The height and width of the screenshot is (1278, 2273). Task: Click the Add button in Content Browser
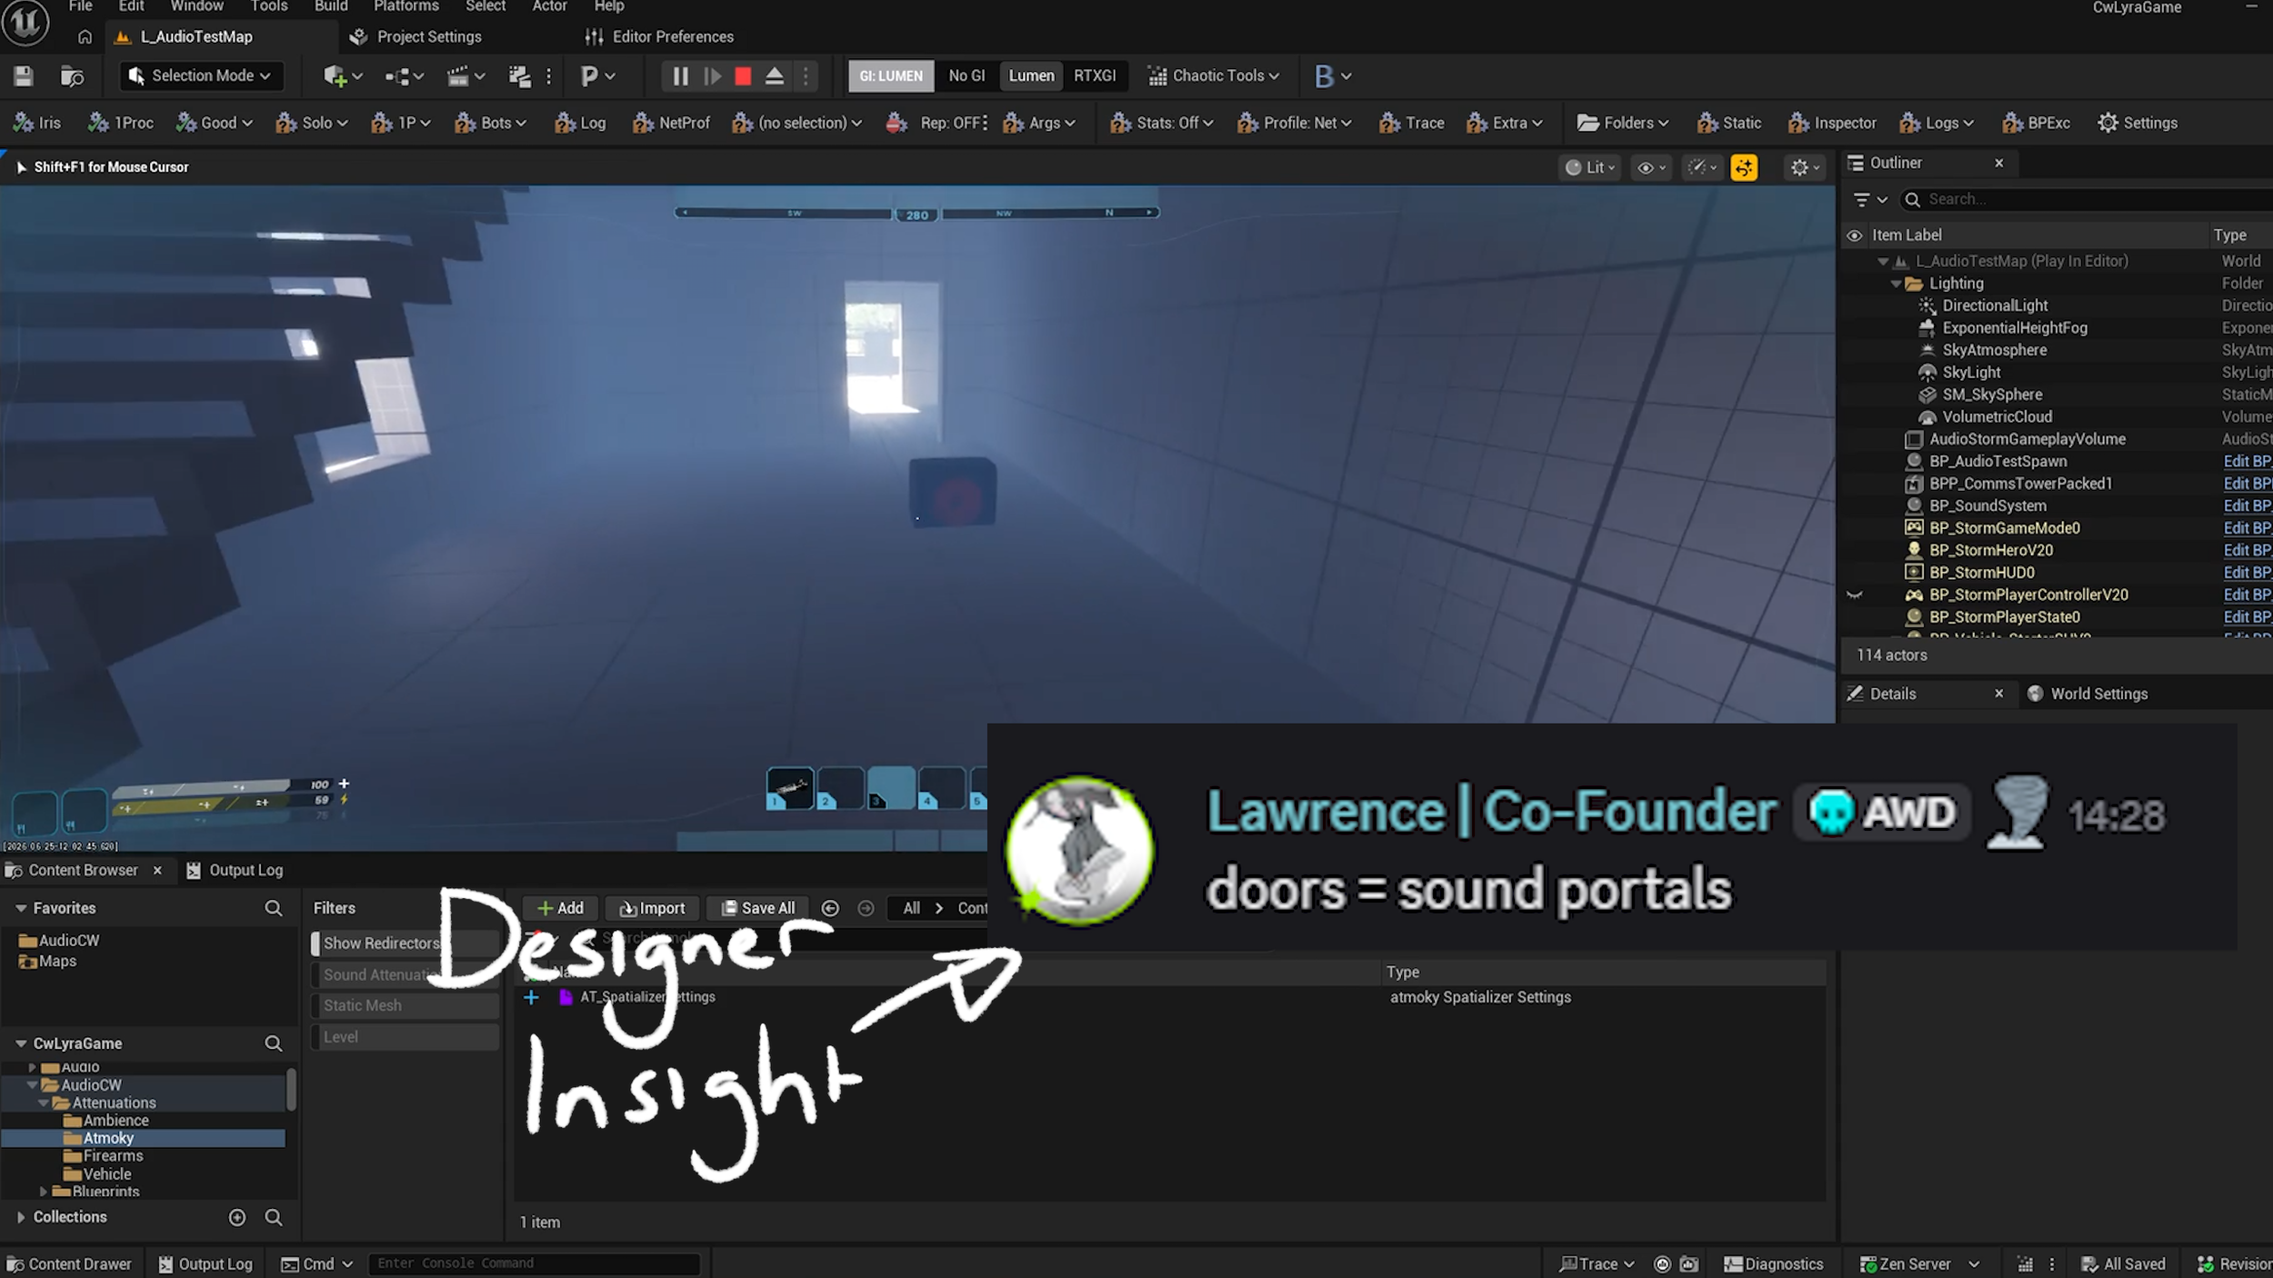pyautogui.click(x=561, y=908)
